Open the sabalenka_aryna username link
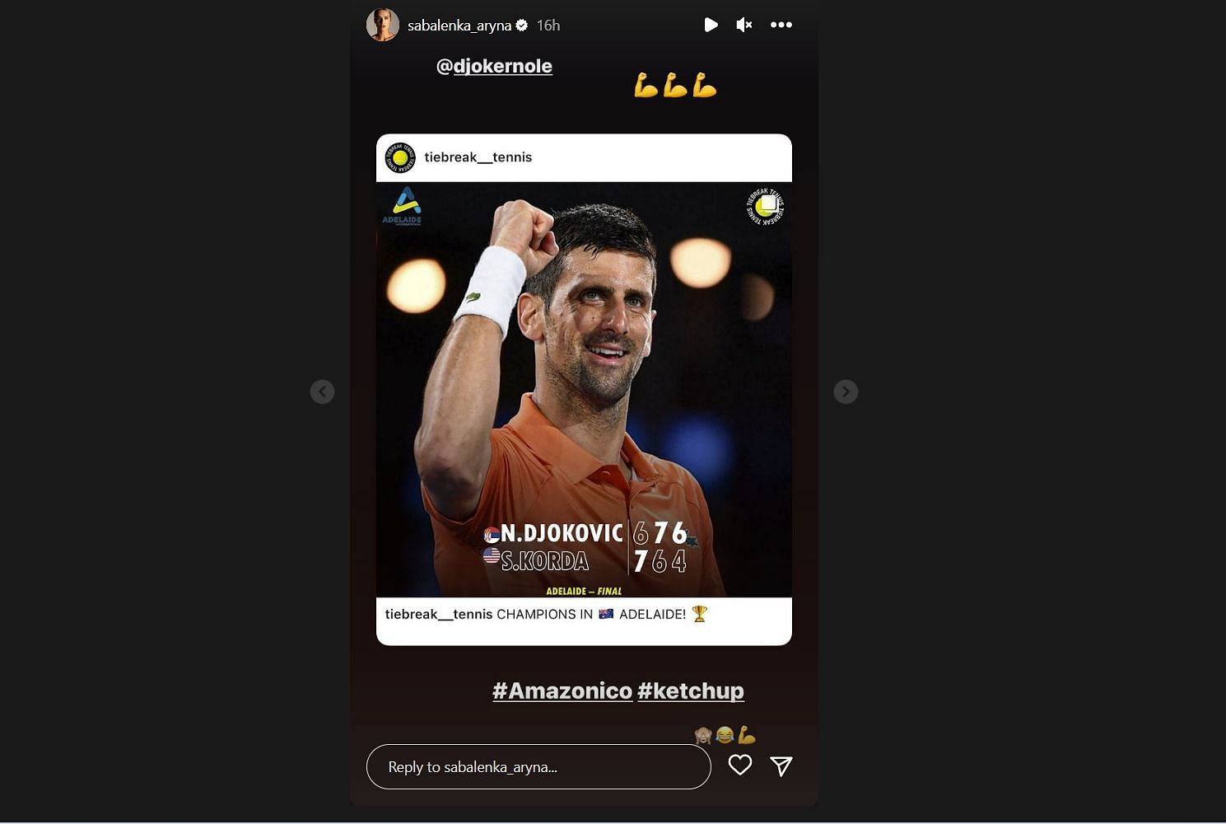Viewport: 1226px width, 824px height. coord(459,26)
